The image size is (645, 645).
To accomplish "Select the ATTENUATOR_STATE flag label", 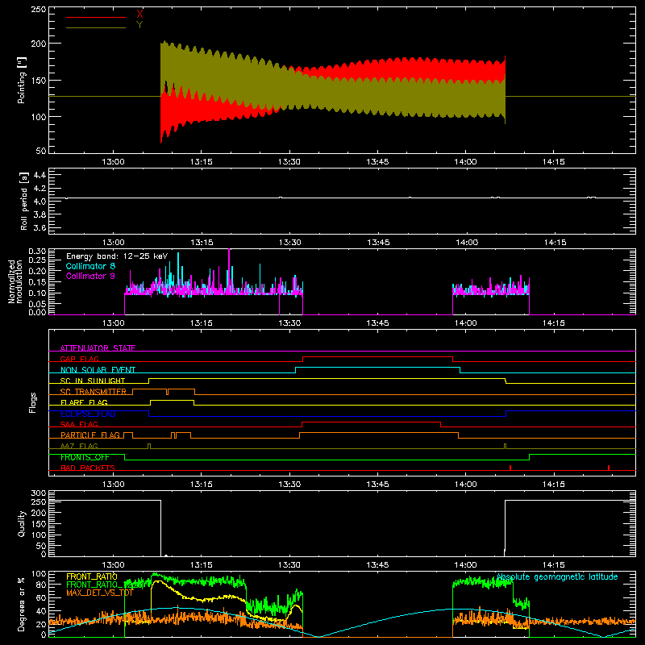I will (x=98, y=348).
